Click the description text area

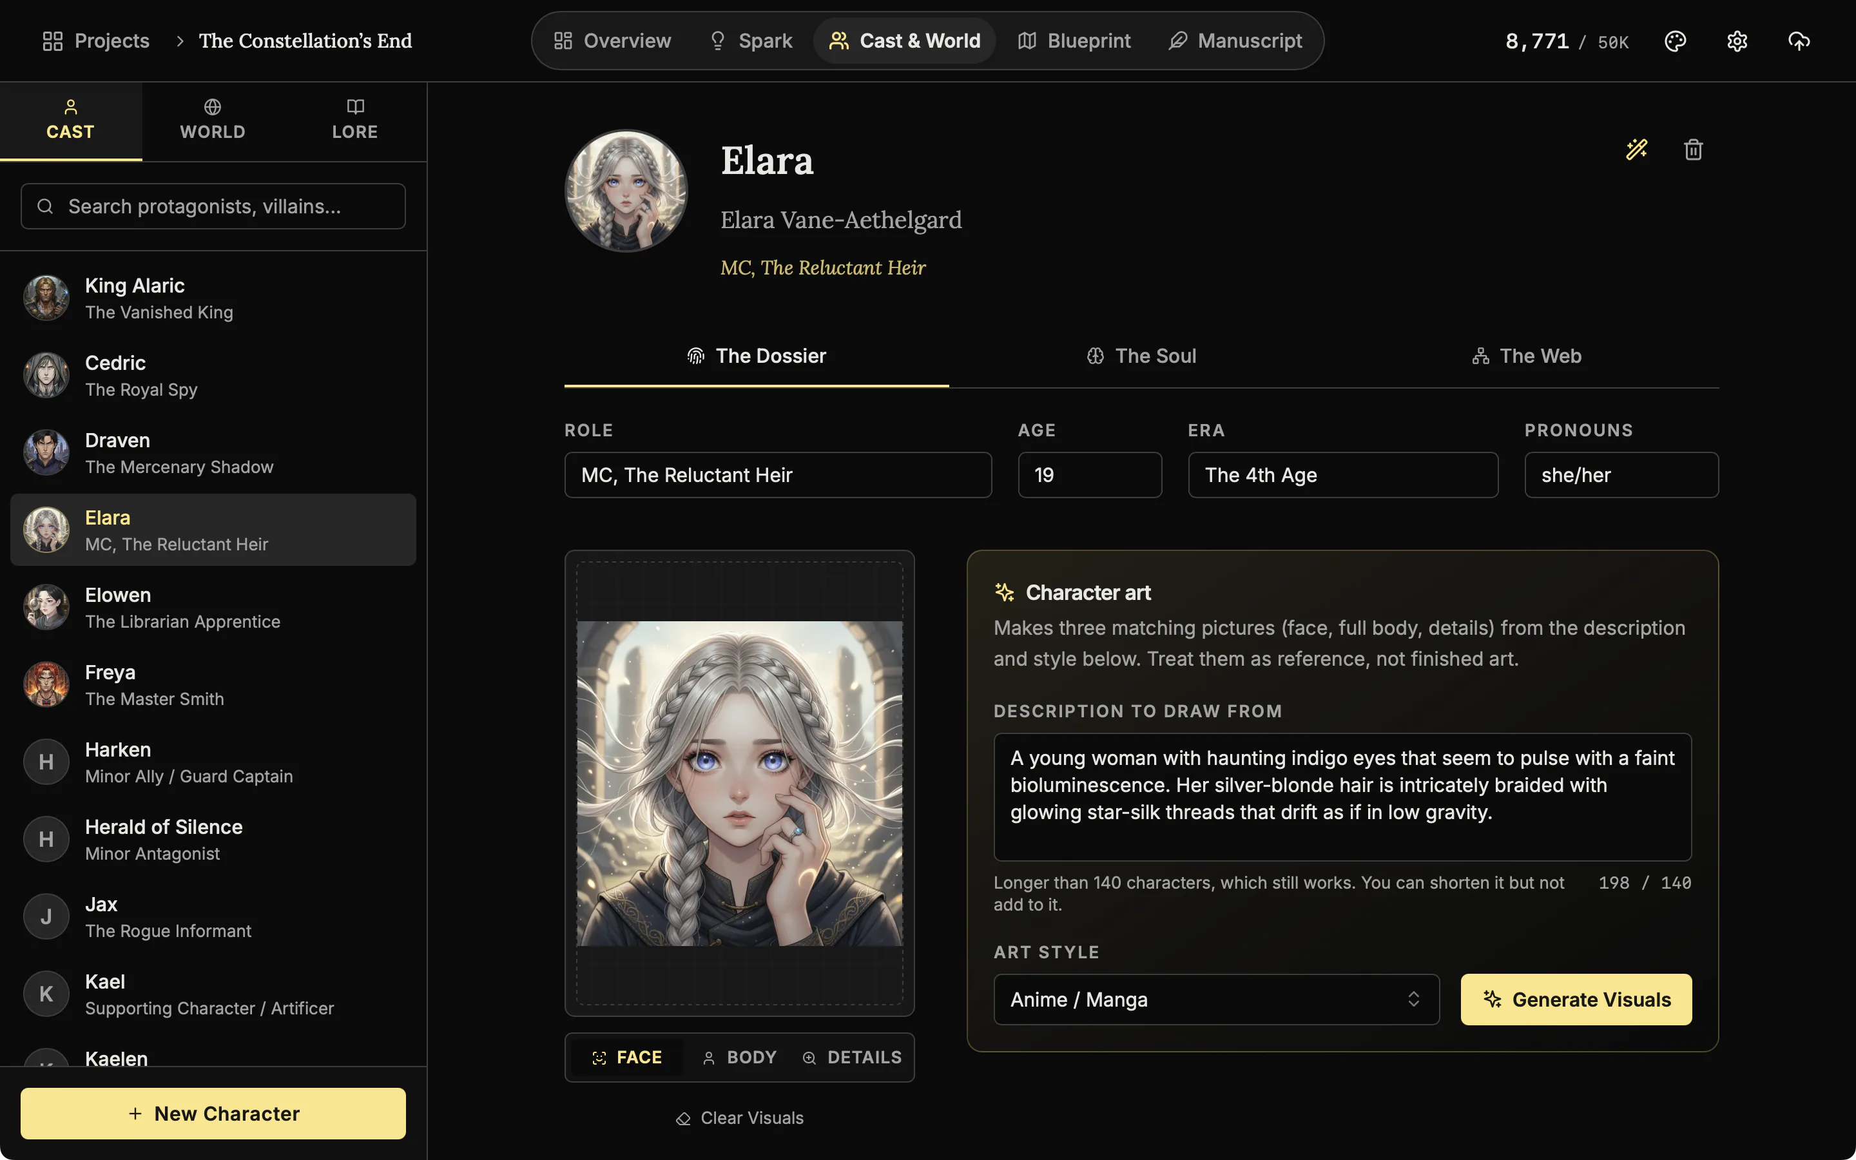(x=1342, y=797)
